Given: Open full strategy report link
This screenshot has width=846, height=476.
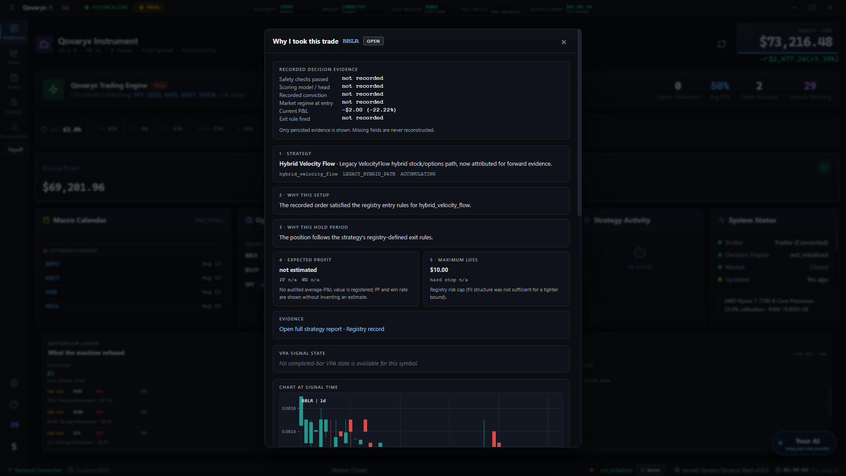Looking at the screenshot, I should click(x=311, y=329).
